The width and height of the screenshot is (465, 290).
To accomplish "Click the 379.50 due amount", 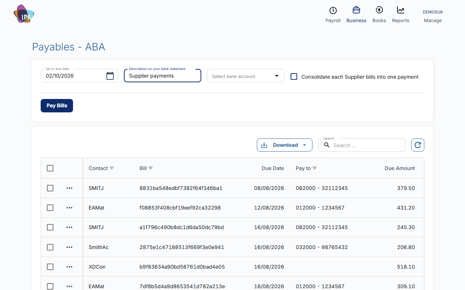I will point(406,188).
